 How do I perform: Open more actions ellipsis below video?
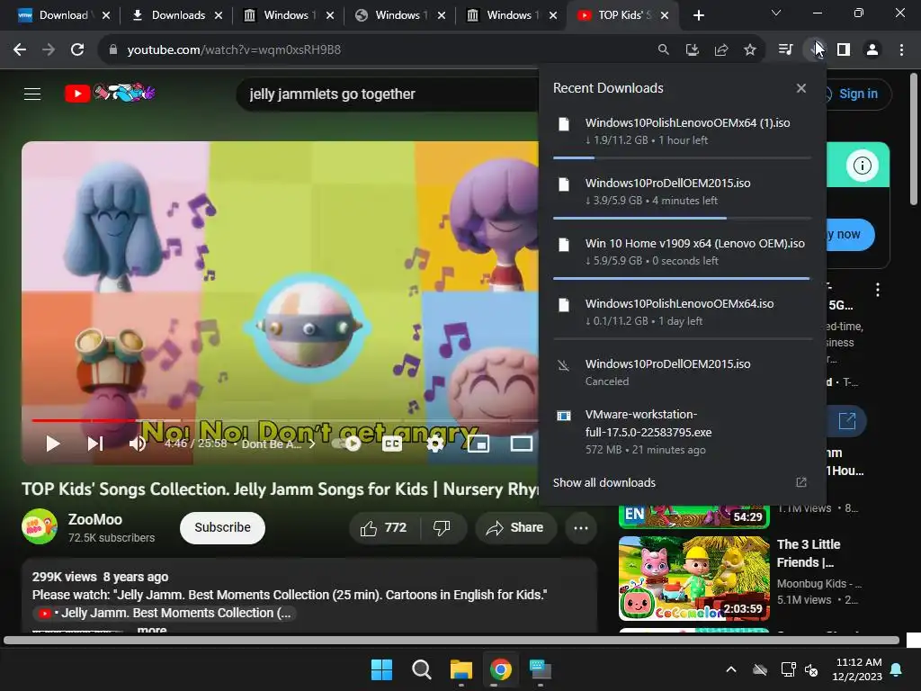[x=581, y=527]
